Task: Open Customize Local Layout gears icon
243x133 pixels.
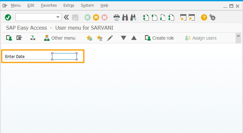Action: tap(213, 17)
